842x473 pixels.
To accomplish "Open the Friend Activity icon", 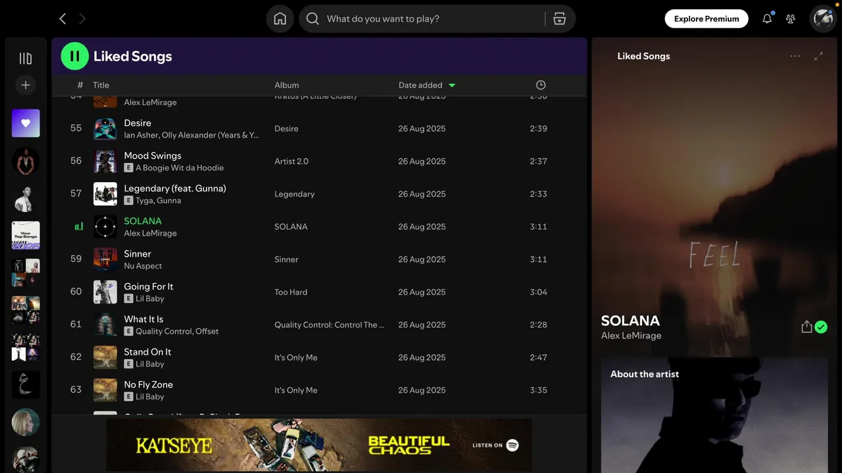I will pyautogui.click(x=791, y=19).
